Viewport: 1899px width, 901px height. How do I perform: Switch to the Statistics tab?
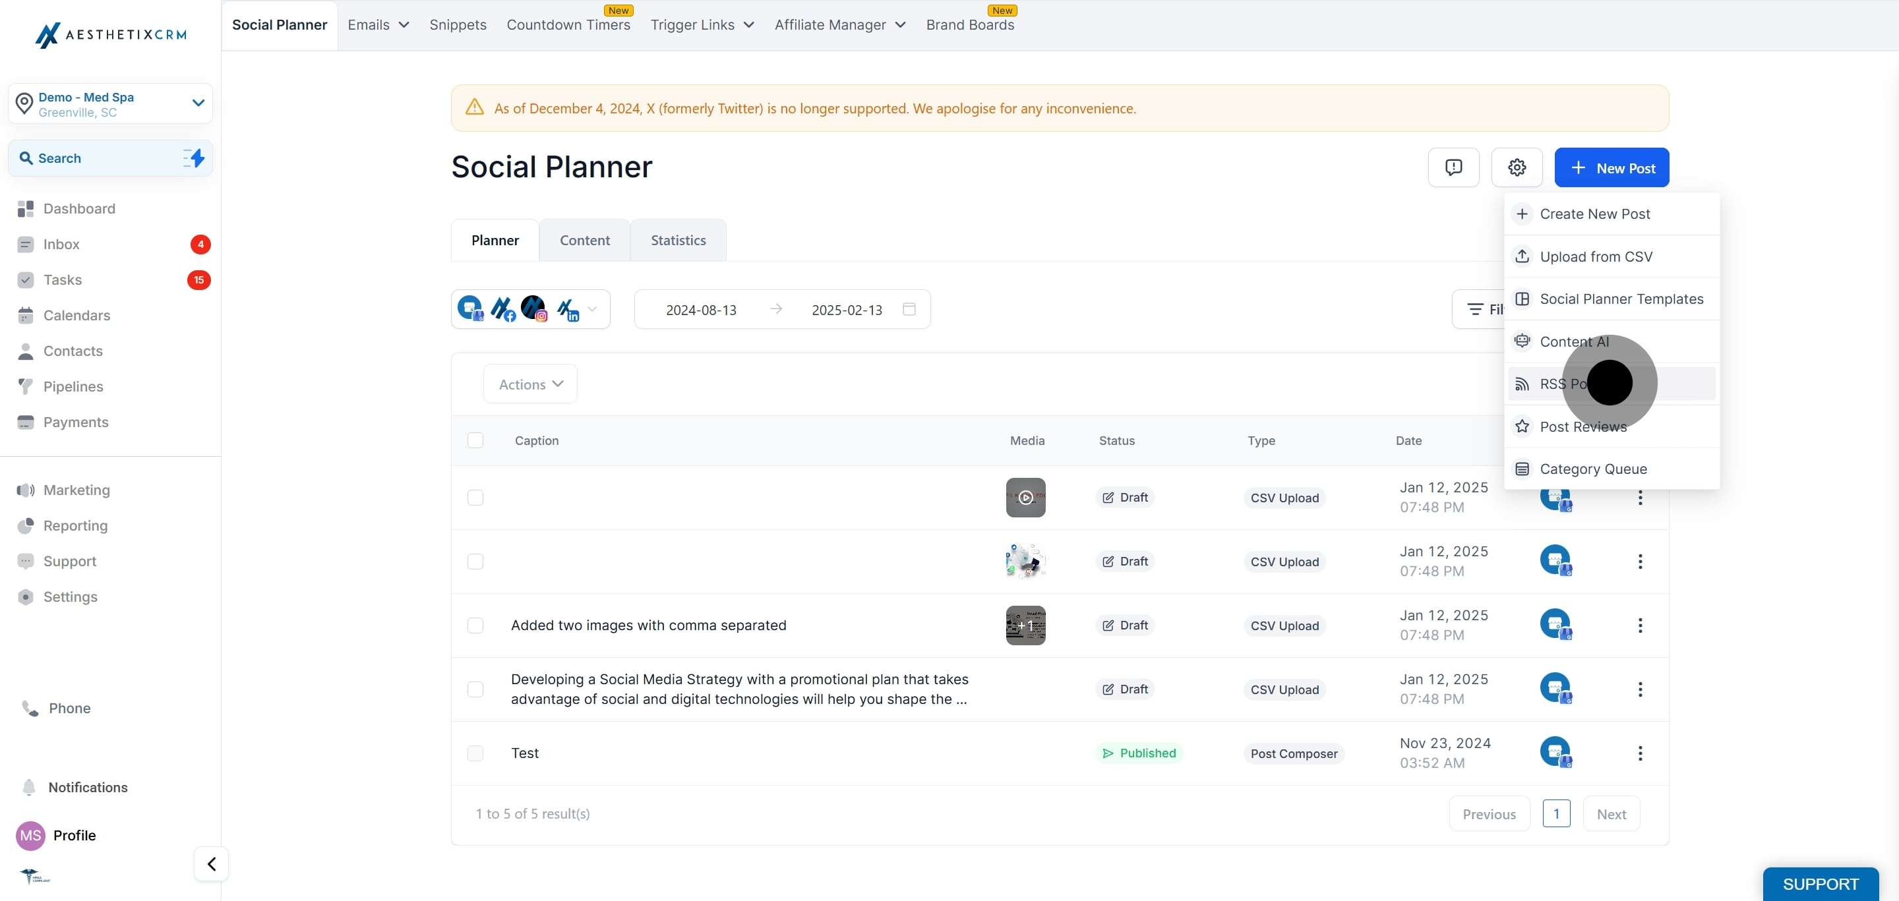[677, 240]
